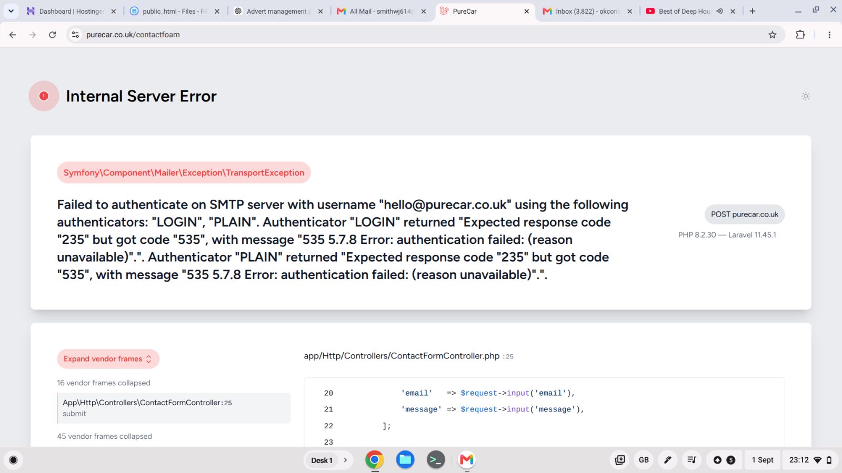Open the notifications count tray

724,460
